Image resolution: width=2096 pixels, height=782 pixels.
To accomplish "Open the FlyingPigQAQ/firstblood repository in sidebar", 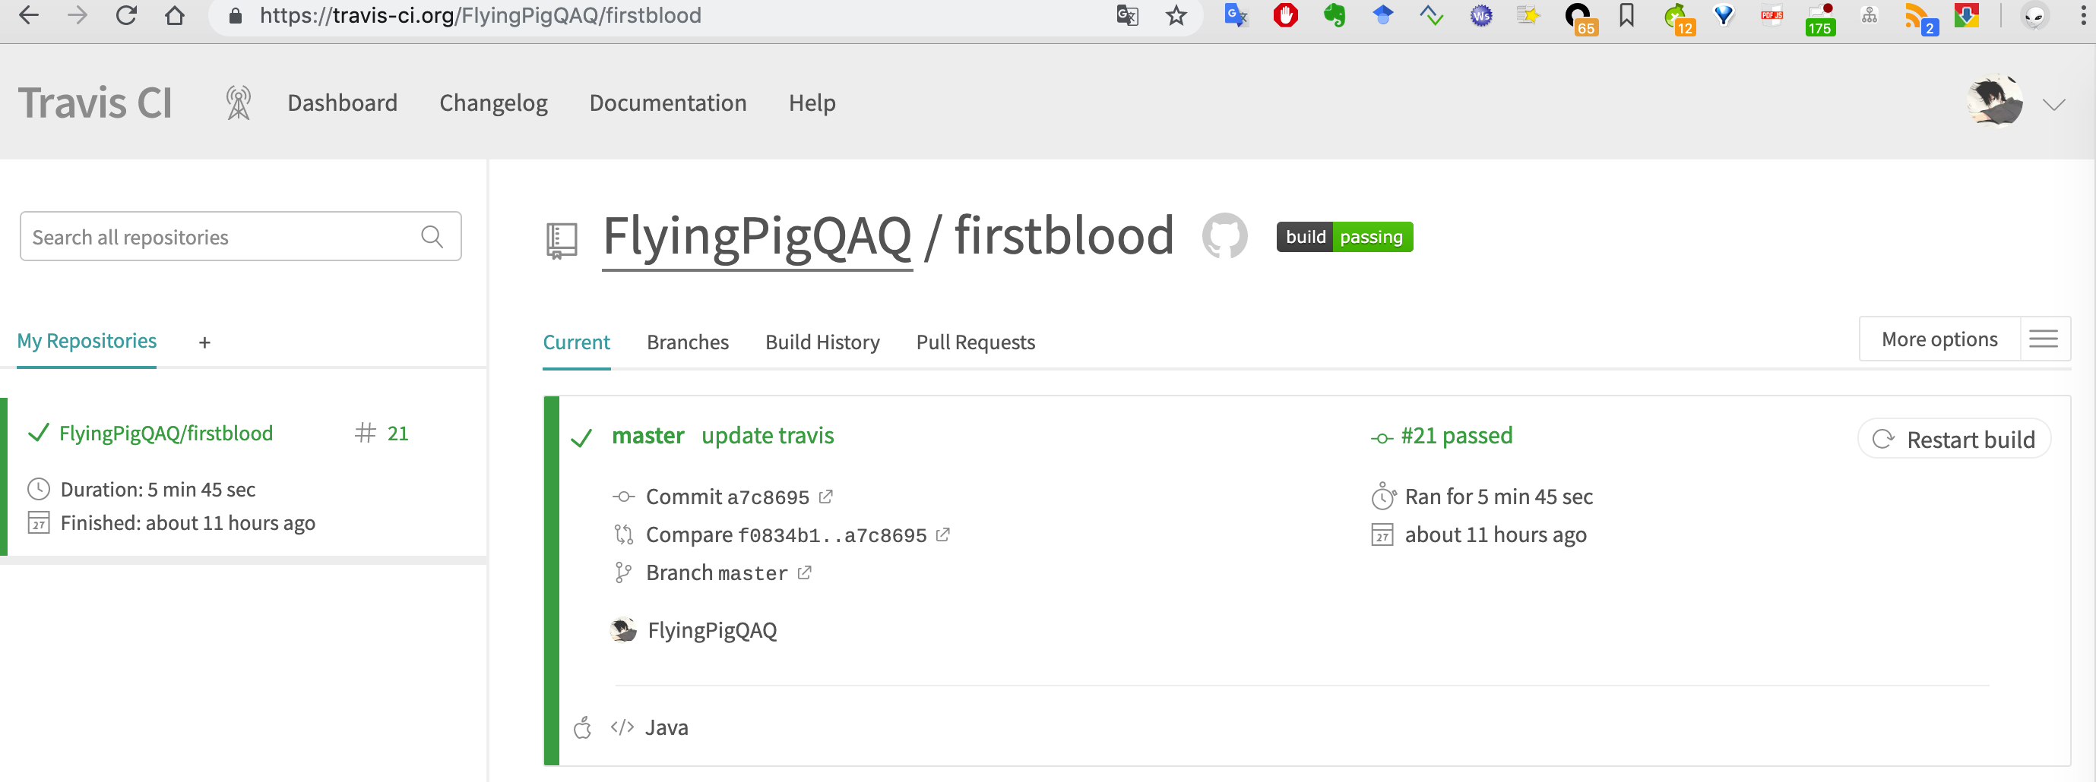I will (166, 433).
